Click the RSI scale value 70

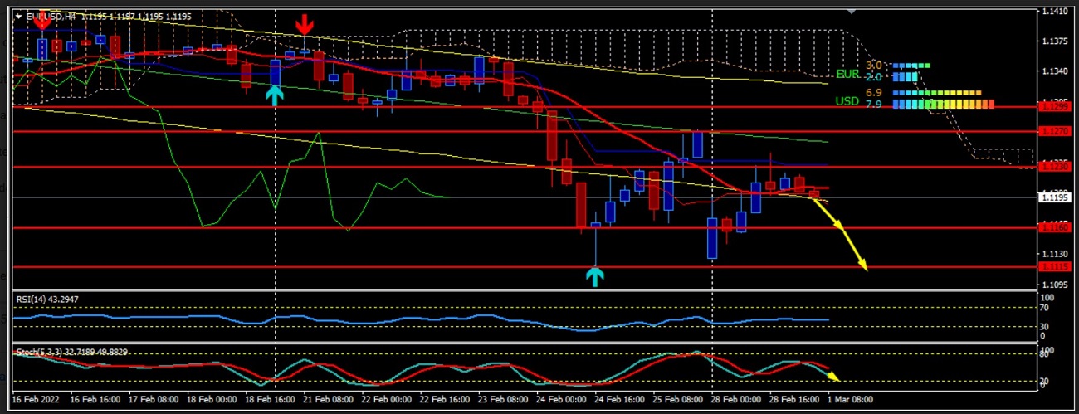1045,307
